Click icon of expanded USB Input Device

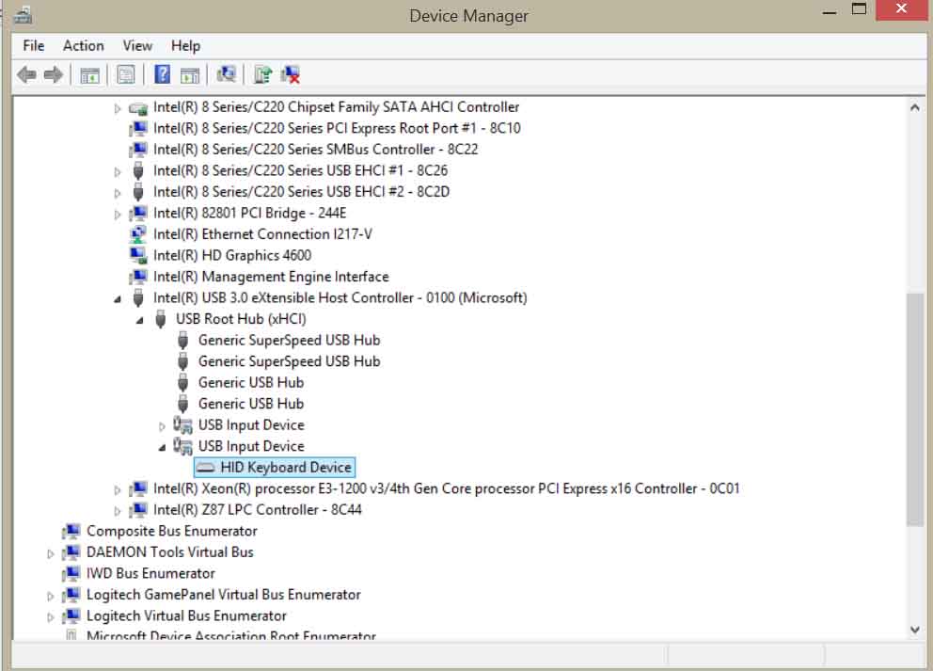click(182, 446)
